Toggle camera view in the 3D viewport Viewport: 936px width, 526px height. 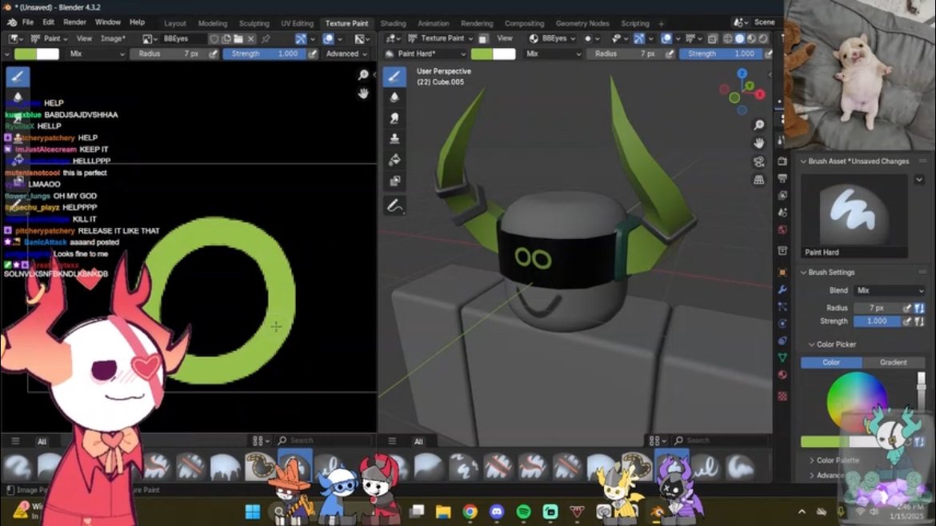point(758,161)
